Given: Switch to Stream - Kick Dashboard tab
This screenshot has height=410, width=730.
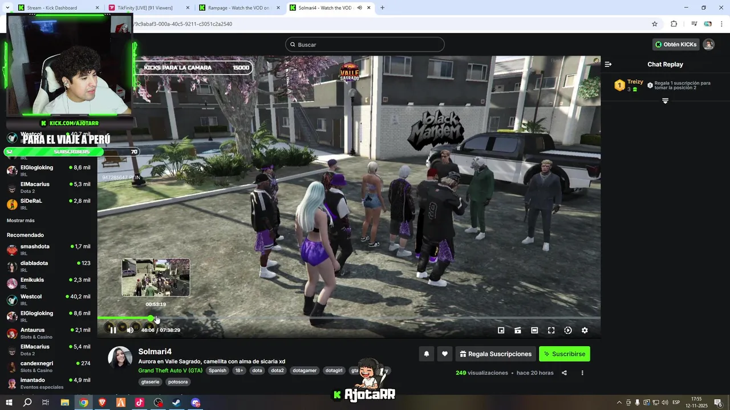Looking at the screenshot, I should coord(59,8).
